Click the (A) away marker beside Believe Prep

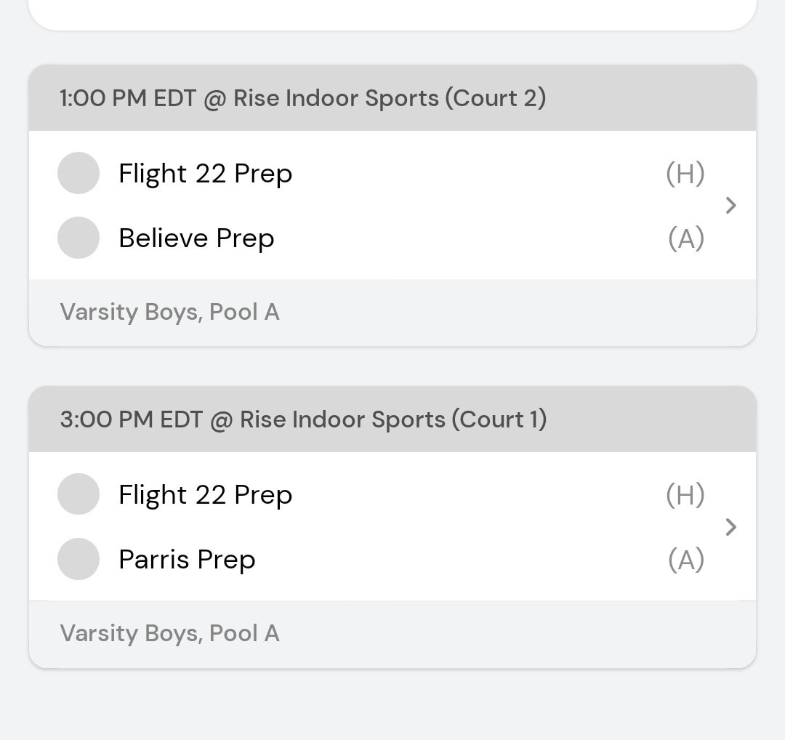[685, 238]
